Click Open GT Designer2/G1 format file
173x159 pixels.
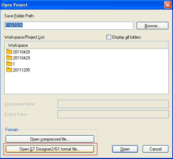pyautogui.click(x=50, y=149)
